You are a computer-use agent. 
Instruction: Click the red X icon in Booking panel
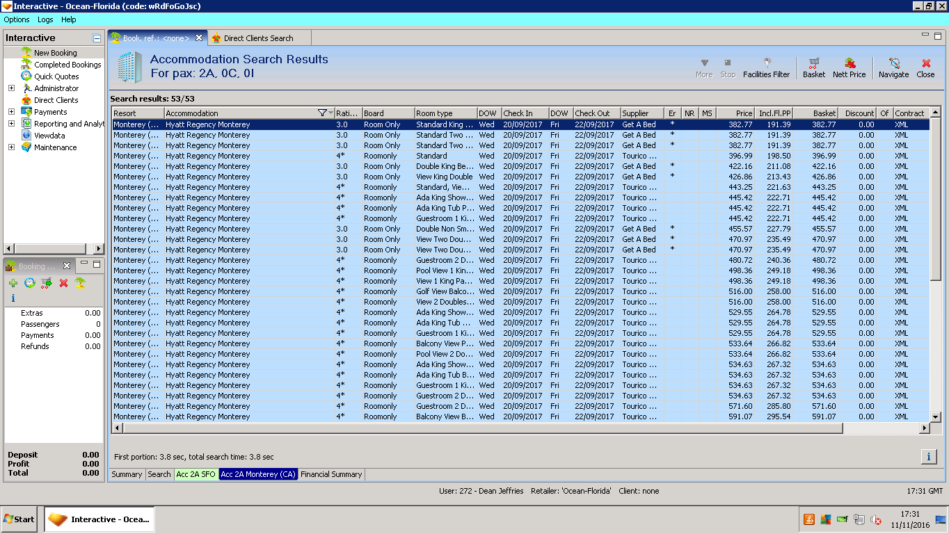[x=63, y=283]
